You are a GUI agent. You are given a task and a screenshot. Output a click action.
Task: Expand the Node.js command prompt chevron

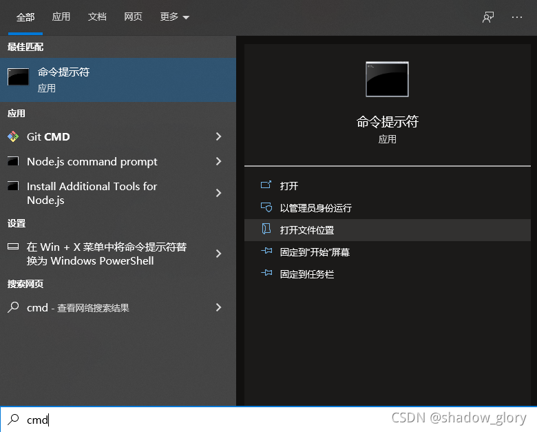(218, 161)
